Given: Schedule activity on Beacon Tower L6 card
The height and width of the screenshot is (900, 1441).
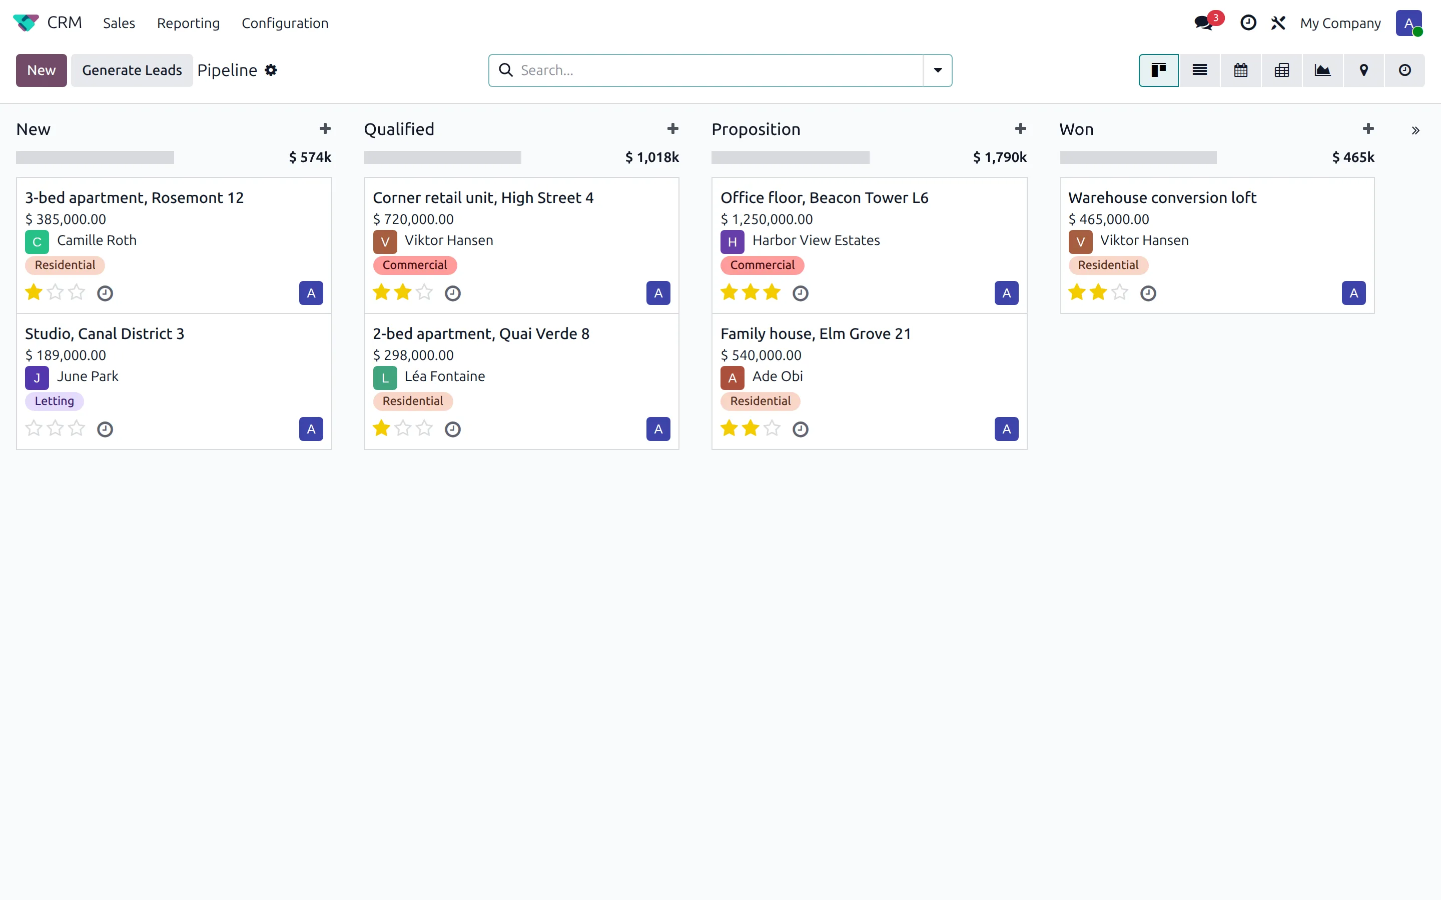Looking at the screenshot, I should (800, 293).
